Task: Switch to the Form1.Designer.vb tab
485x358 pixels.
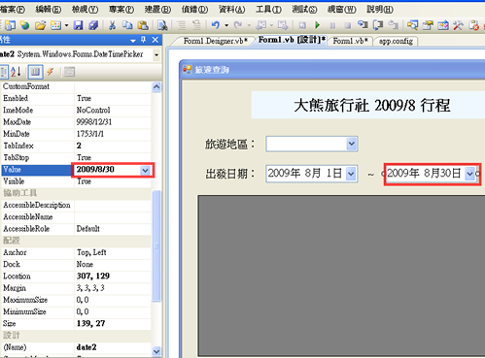Action: point(215,41)
